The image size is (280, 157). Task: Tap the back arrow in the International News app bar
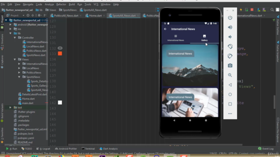165,29
